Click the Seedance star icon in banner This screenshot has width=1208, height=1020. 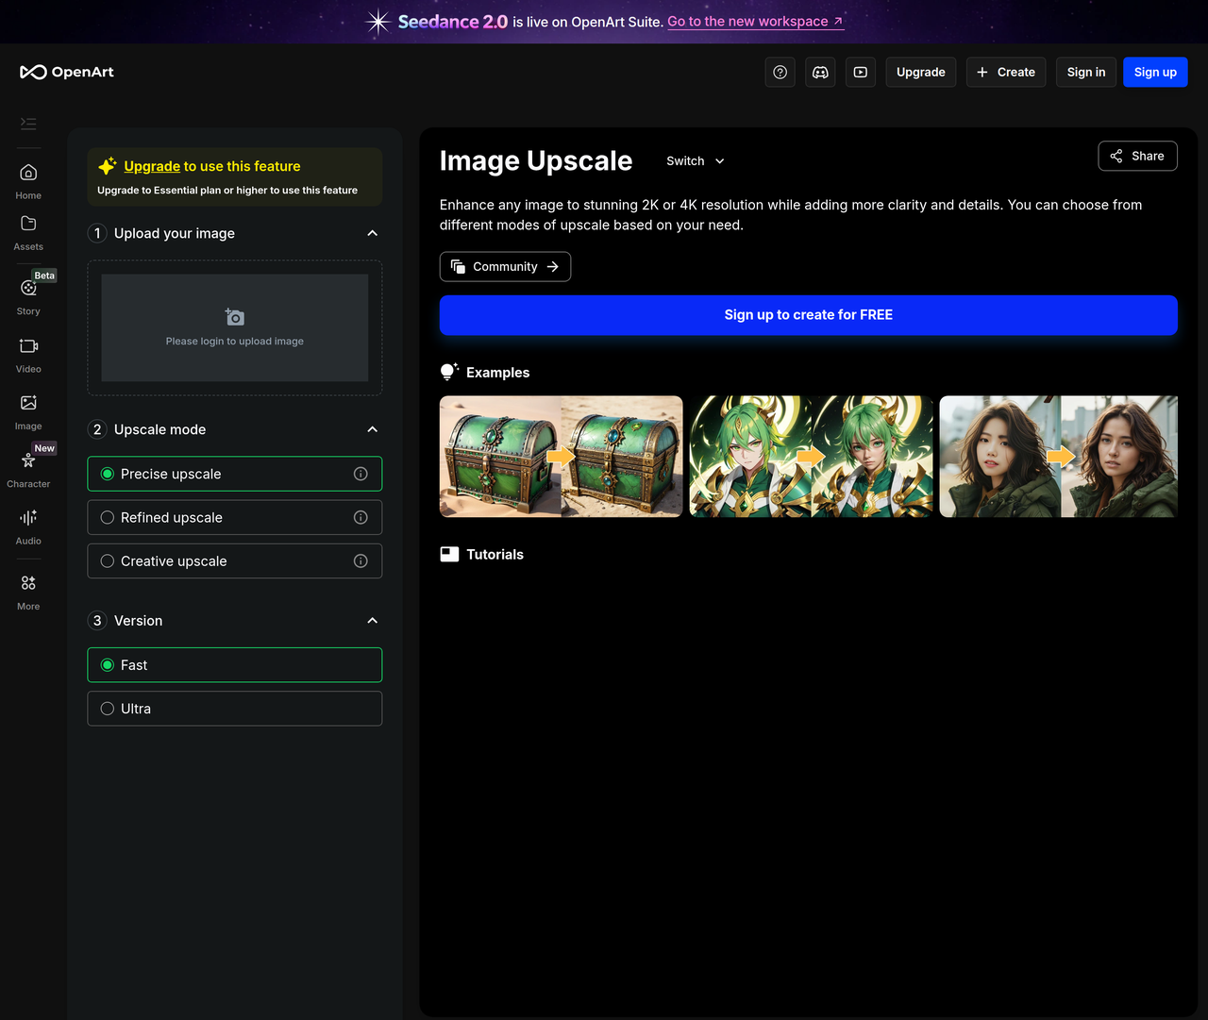[x=377, y=22]
